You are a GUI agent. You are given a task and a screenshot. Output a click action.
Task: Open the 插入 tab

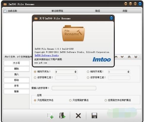tap(17, 74)
